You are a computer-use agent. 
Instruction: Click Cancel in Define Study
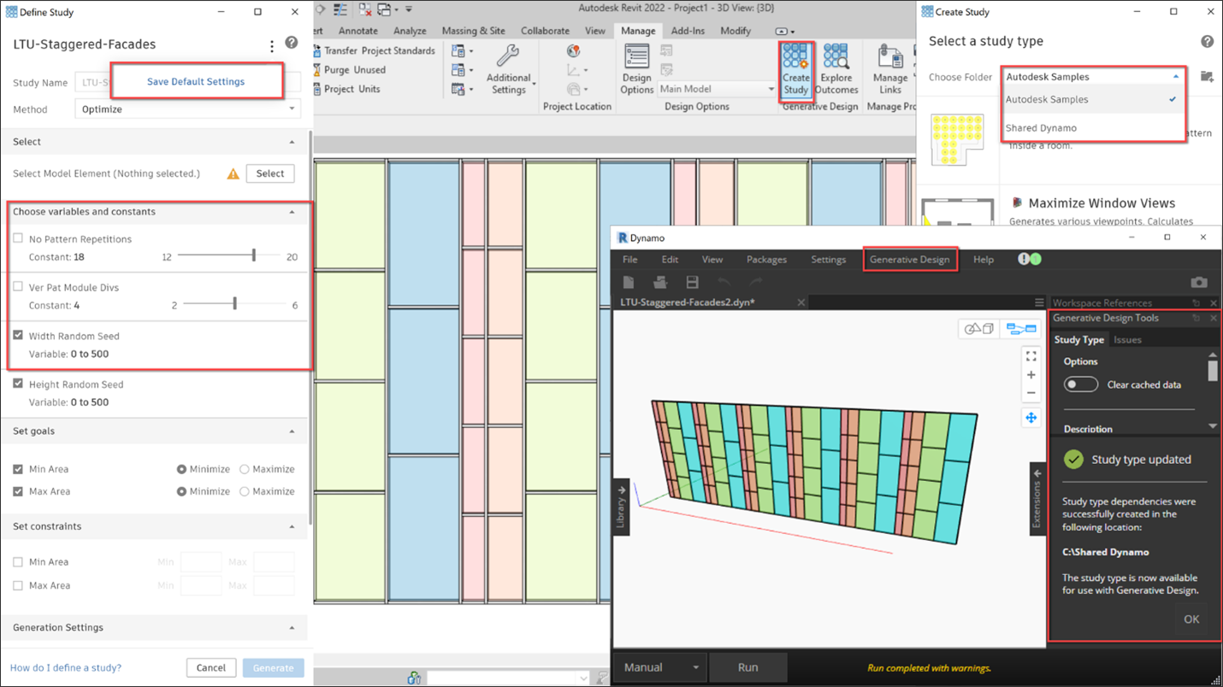point(210,667)
